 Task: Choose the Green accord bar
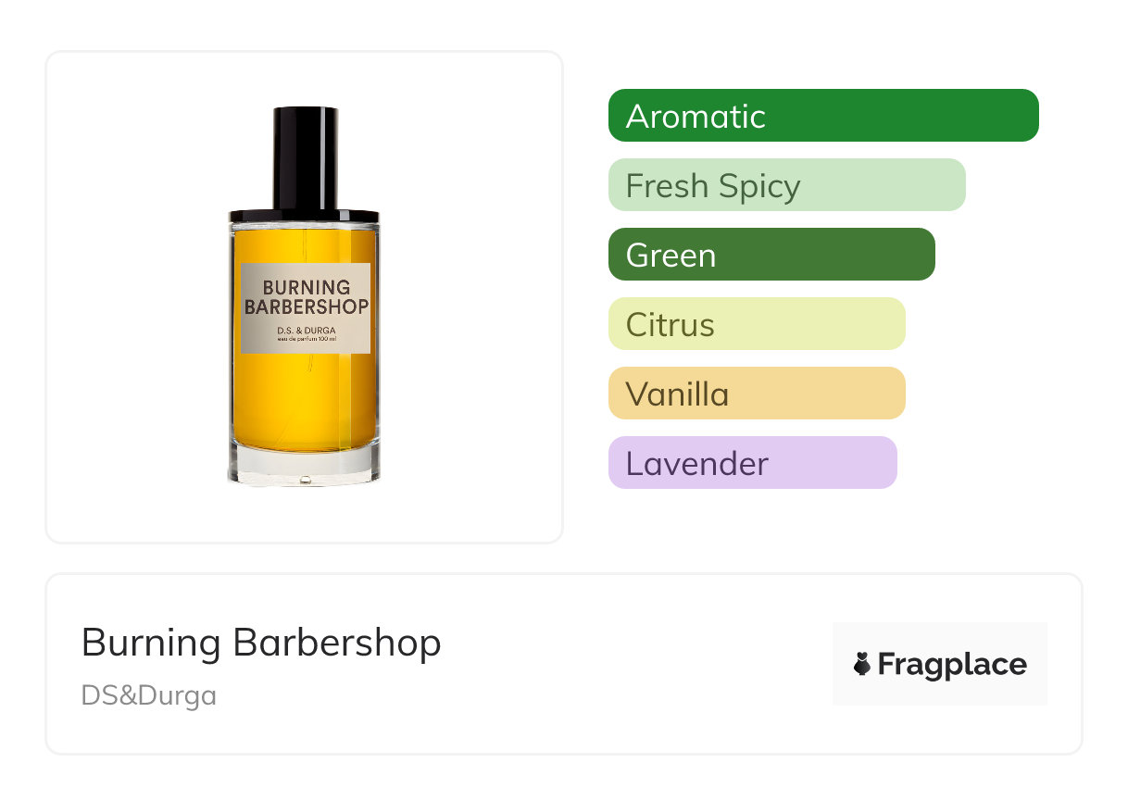click(771, 255)
